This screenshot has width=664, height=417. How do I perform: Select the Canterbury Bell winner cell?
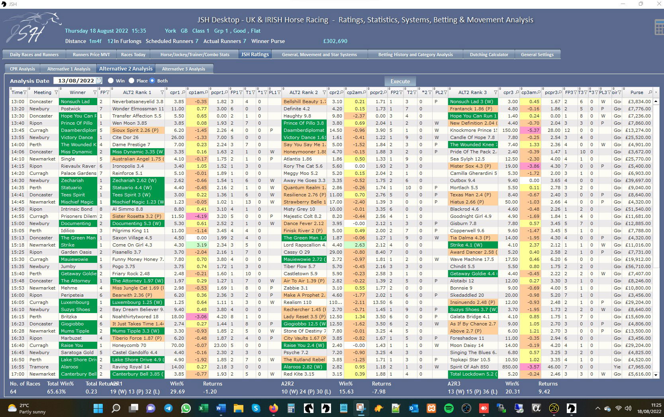coord(78,374)
